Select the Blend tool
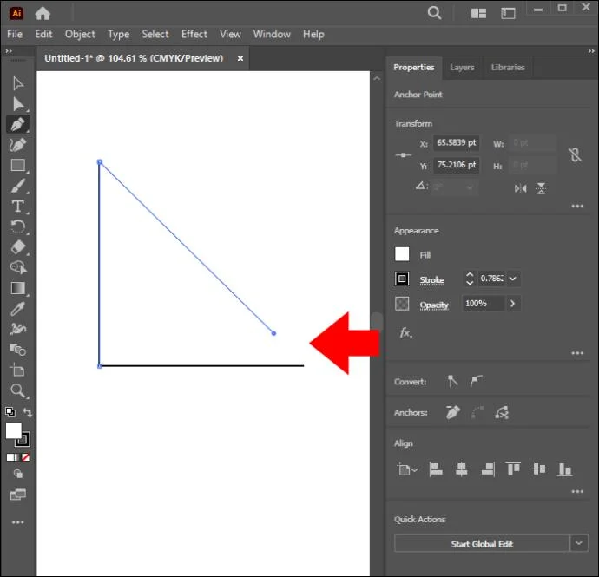Viewport: 599px width, 577px height. [17, 350]
